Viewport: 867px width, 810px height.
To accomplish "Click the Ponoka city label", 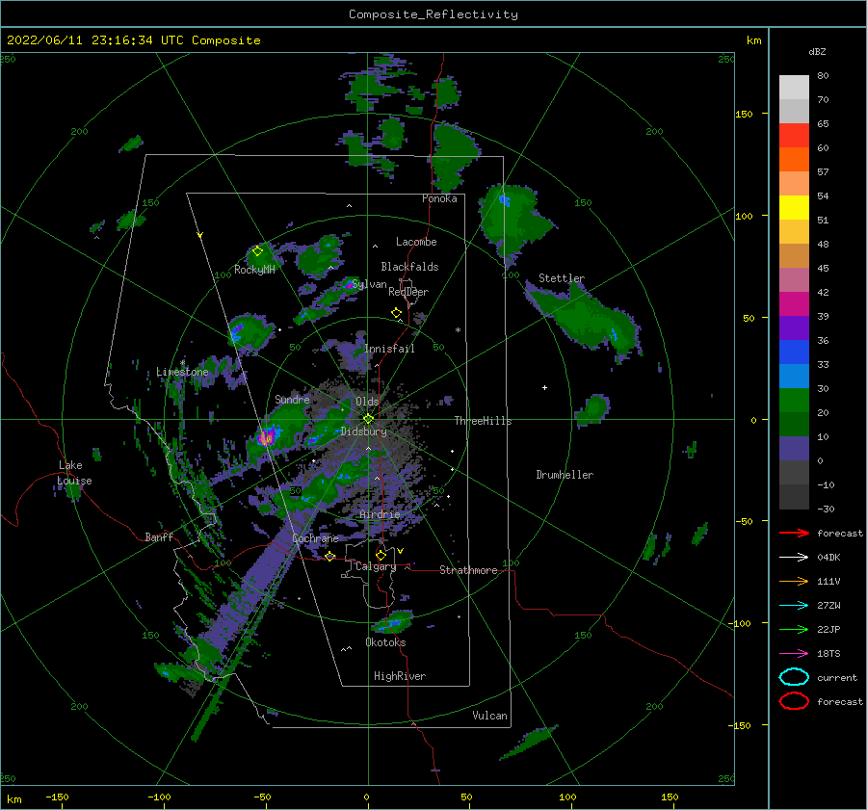I will [439, 198].
